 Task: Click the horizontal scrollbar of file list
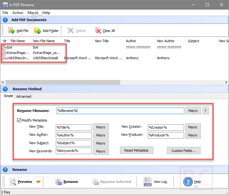(62, 82)
